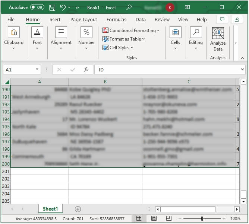Image resolution: width=249 pixels, height=224 pixels.
Task: Click the Share icon button
Action: coord(237,19)
